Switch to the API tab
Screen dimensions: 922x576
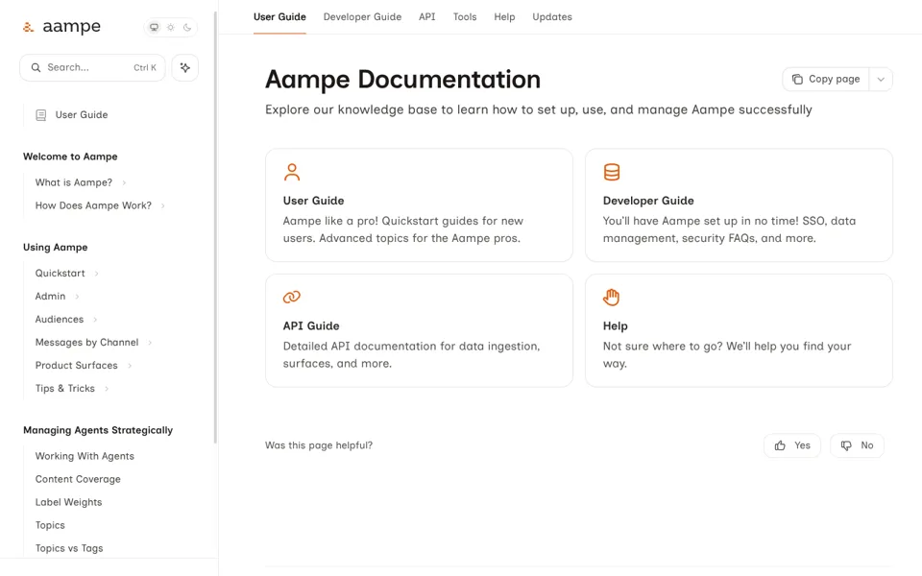(x=426, y=17)
